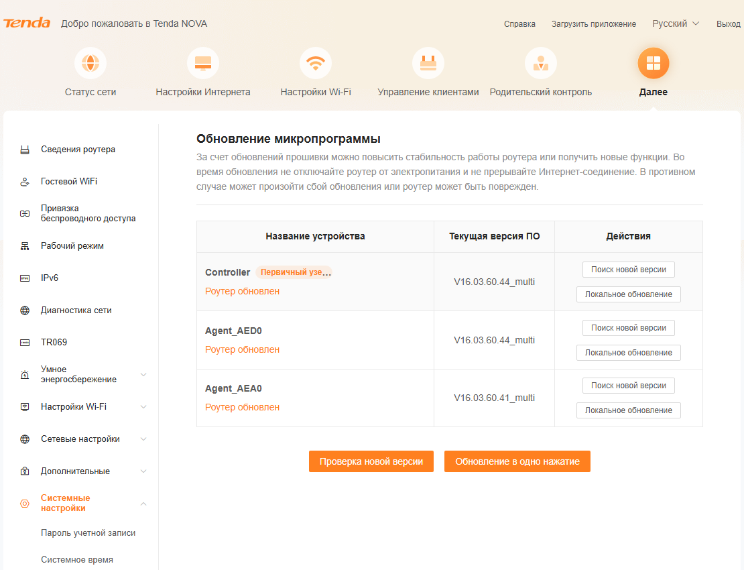Click version V16.03.60.41_multi cell
Viewport: 744px width, 570px height.
pyautogui.click(x=494, y=398)
